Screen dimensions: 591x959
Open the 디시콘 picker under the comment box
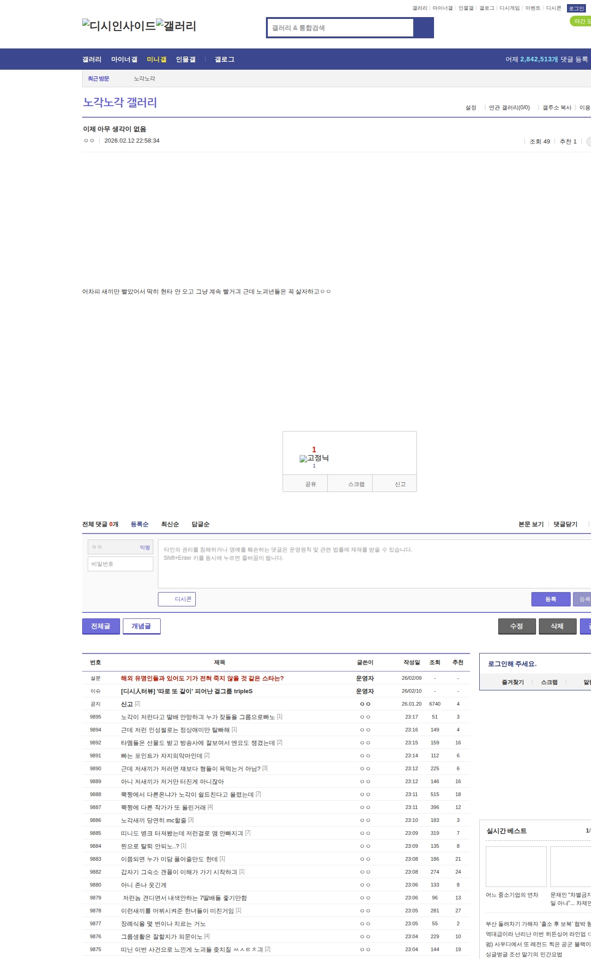(177, 599)
